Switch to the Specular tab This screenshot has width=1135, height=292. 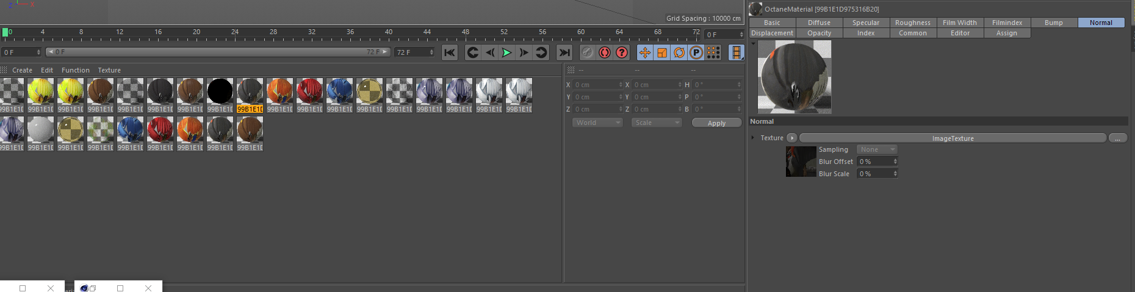(x=866, y=23)
